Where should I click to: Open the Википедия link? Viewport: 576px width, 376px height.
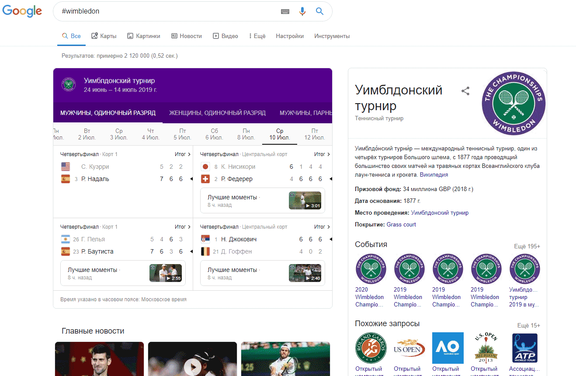pos(434,174)
